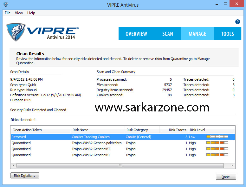Close the VIPRE Antivirus window
The height and width of the screenshot is (187, 246).
[x=237, y=3]
